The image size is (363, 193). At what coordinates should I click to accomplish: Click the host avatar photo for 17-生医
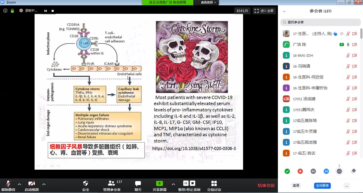286,34
